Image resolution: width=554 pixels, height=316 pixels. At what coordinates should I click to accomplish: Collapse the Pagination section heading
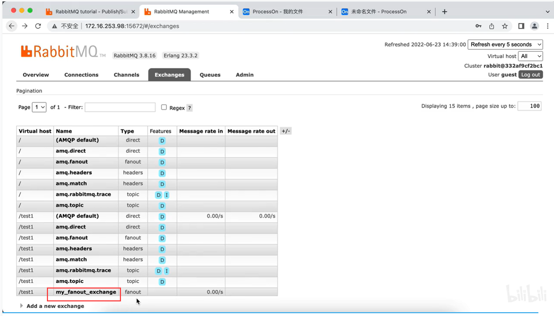29,91
